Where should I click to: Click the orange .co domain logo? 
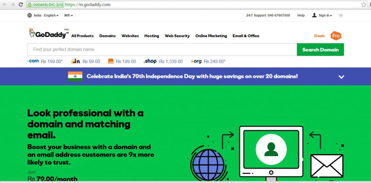pyautogui.click(x=111, y=61)
